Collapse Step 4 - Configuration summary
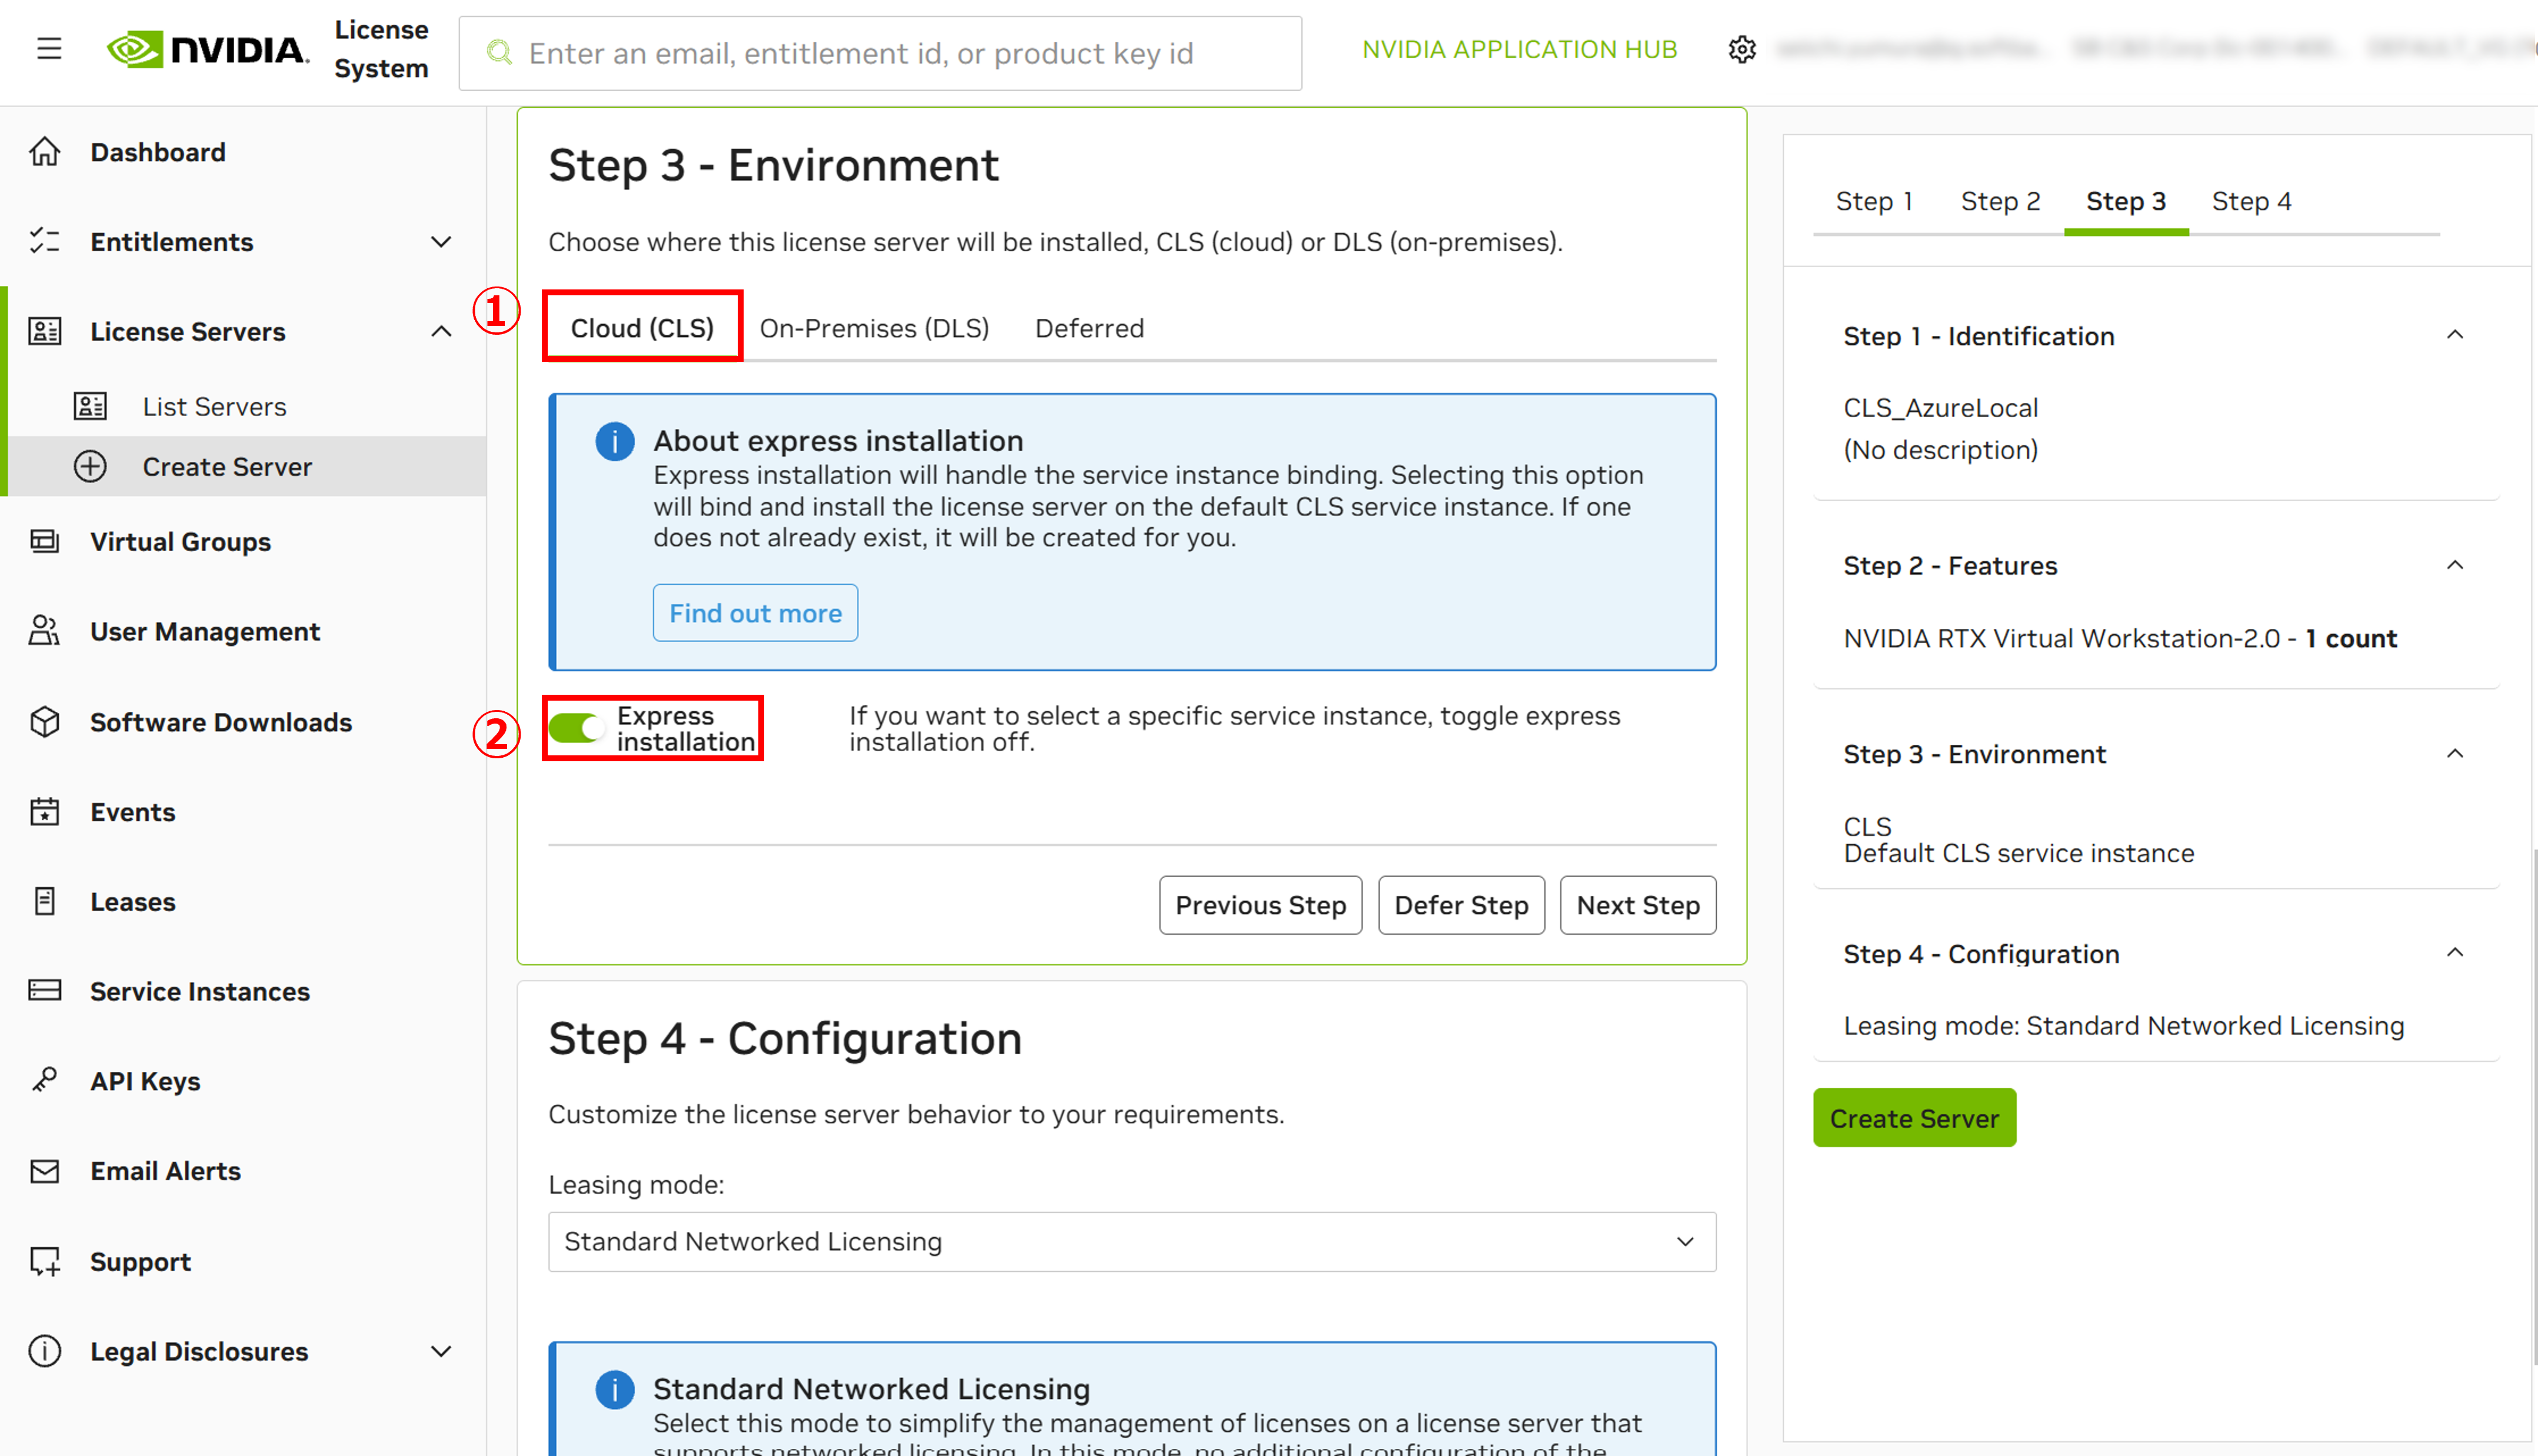Screen dimensions: 2538x1456 click(2454, 952)
